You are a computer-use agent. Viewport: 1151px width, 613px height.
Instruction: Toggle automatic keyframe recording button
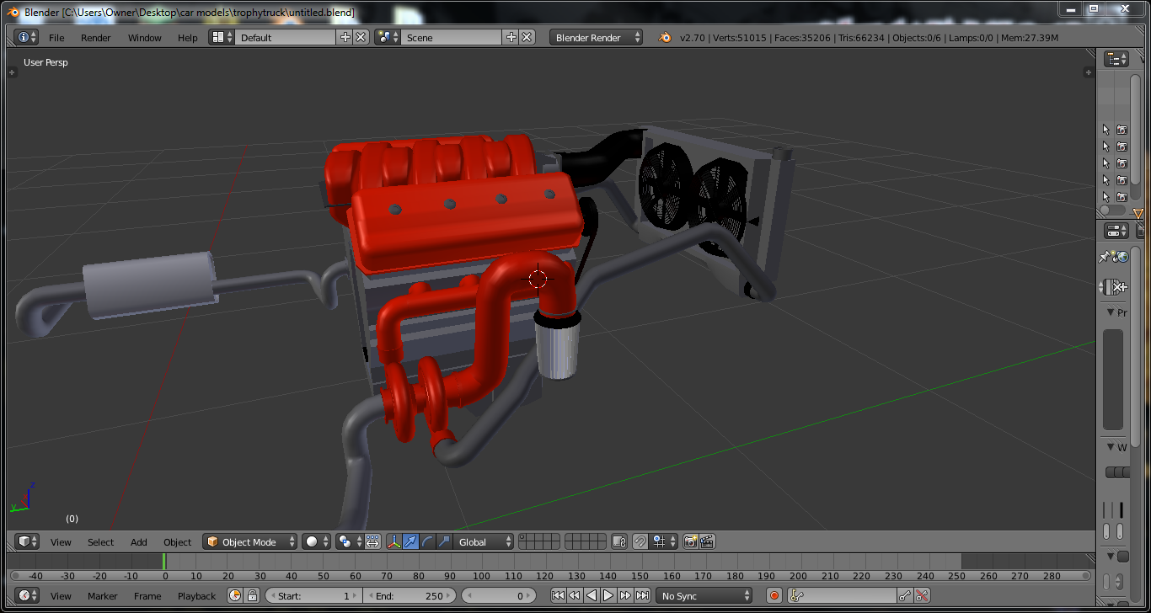(774, 595)
